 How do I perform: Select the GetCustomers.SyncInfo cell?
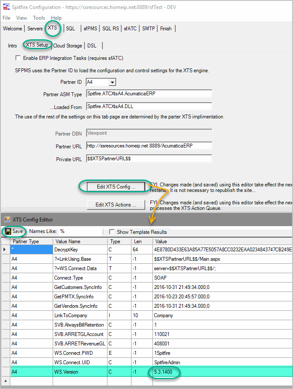80,287
